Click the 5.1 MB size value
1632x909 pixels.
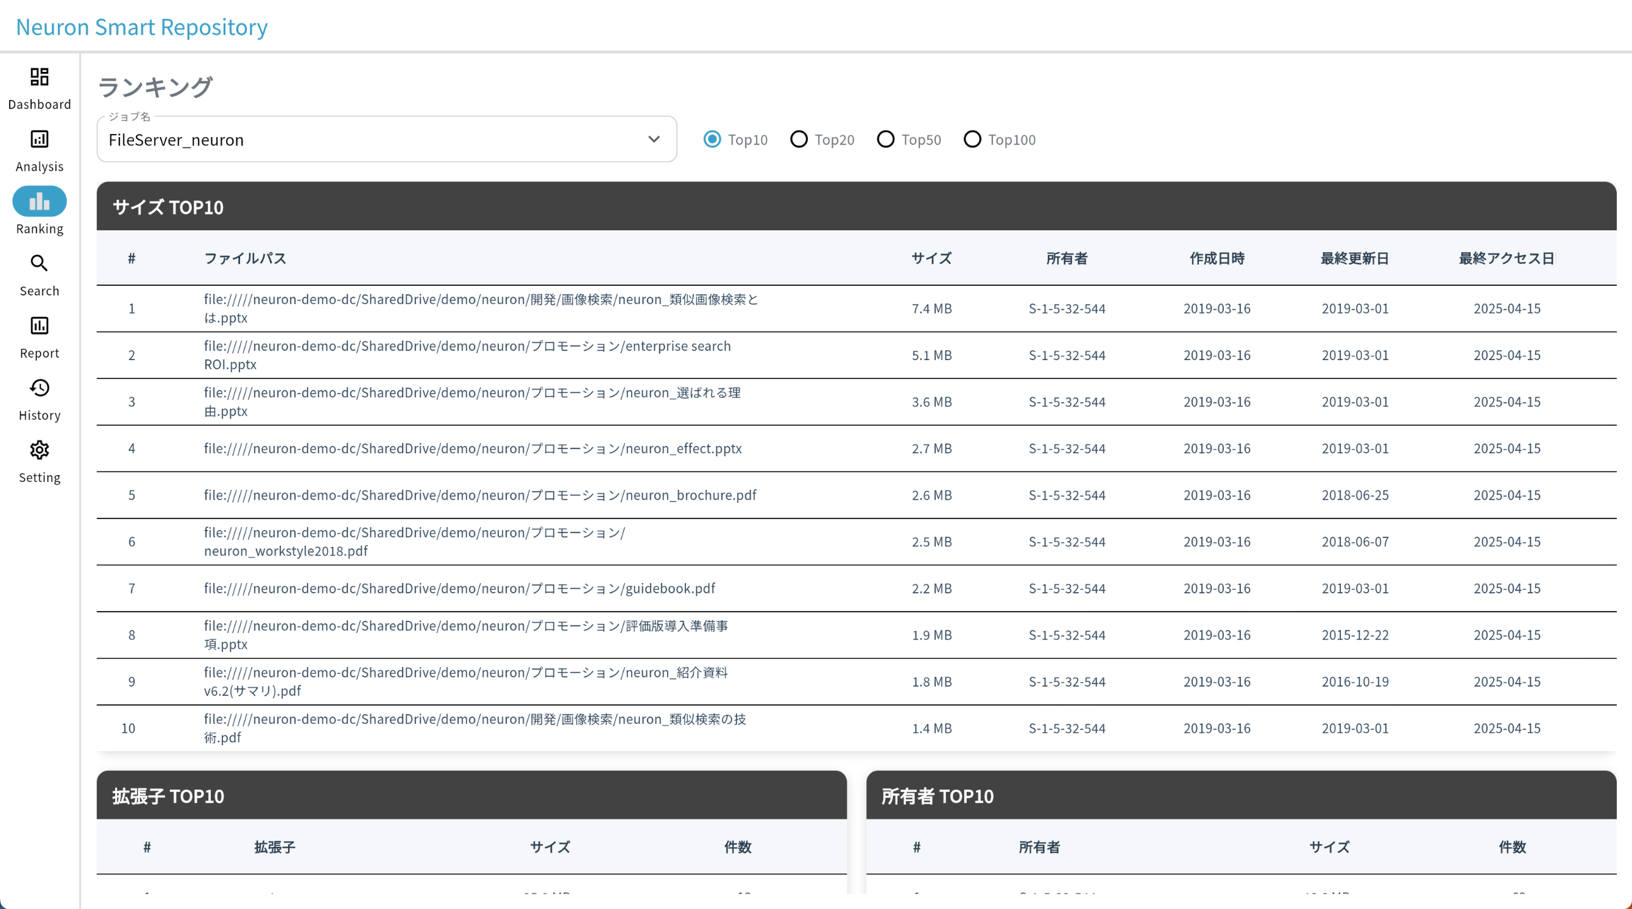point(931,355)
